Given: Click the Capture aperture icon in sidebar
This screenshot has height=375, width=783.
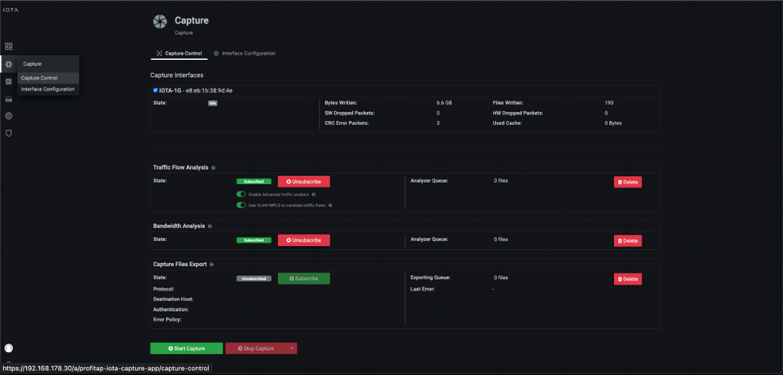Looking at the screenshot, I should pos(9,64).
